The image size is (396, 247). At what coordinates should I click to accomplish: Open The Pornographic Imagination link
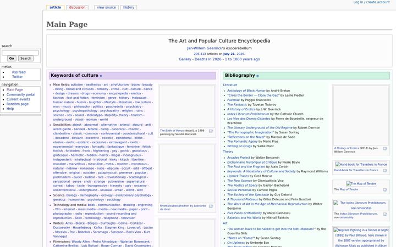pyautogui.click(x=251, y=133)
